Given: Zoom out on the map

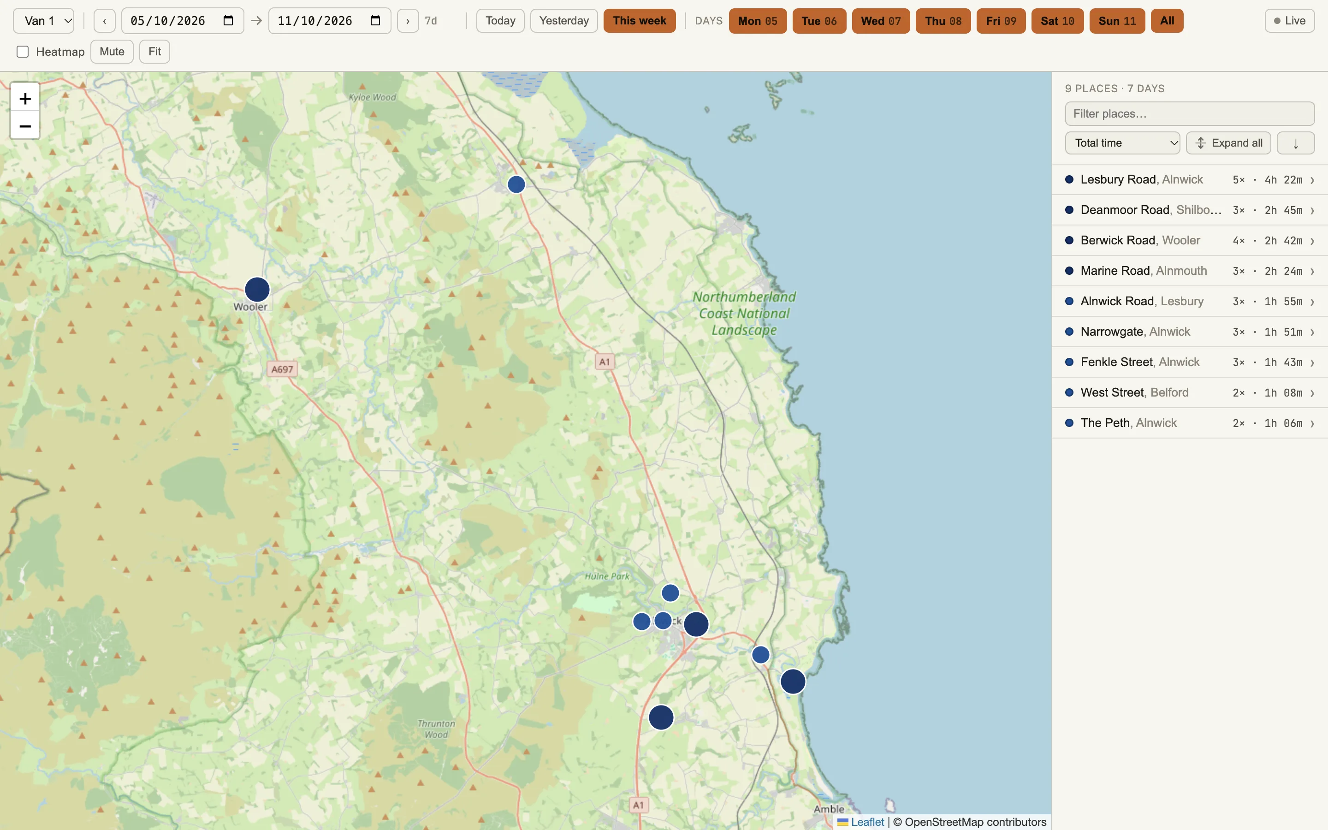Looking at the screenshot, I should 25,126.
